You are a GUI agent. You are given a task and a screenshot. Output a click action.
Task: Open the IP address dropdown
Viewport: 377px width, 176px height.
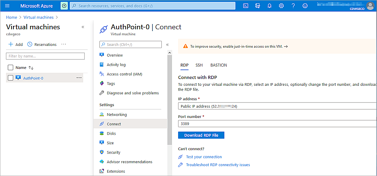277,106
